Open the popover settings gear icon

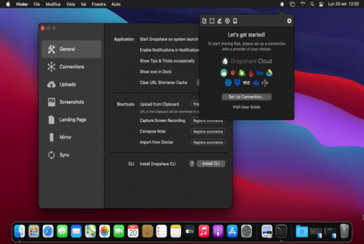pyautogui.click(x=289, y=21)
